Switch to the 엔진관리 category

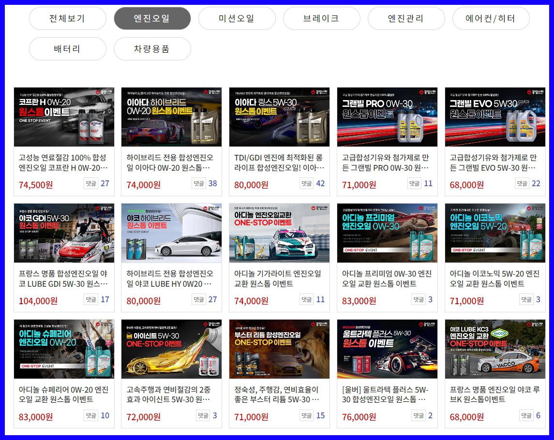coord(406,18)
